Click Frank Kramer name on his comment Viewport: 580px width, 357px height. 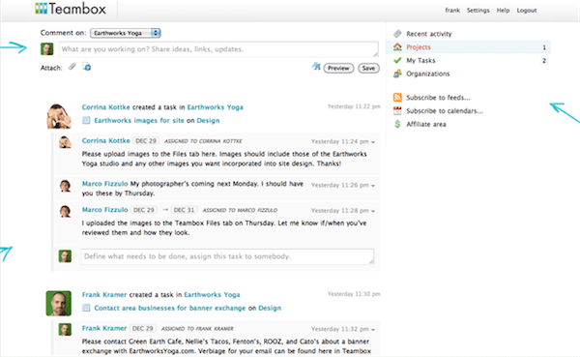[x=104, y=328]
